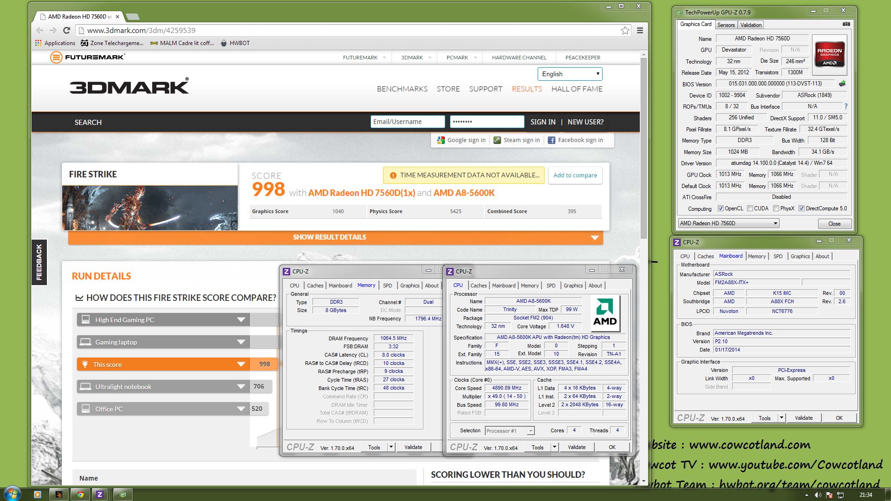
Task: Reload the 3dmark.com page
Action: pos(66,30)
